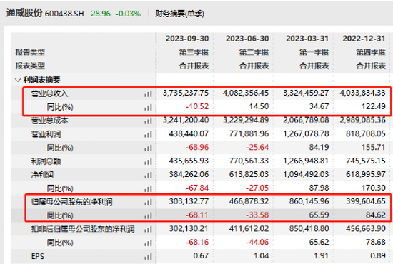The image size is (393, 264).
Task: Open chart icon for 净利润 同比(%) row
Action: click(148, 188)
